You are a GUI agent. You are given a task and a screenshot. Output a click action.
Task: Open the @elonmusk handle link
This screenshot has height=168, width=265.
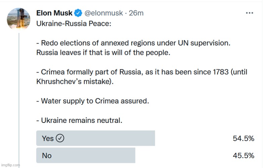pos(103,13)
